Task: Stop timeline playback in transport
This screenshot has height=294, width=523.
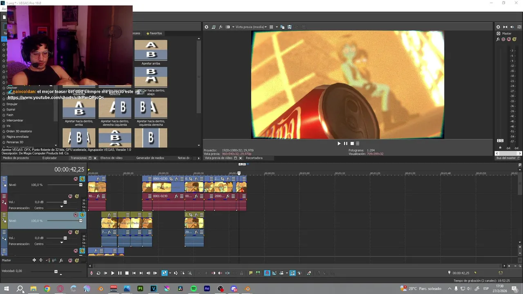Action: [x=127, y=273]
